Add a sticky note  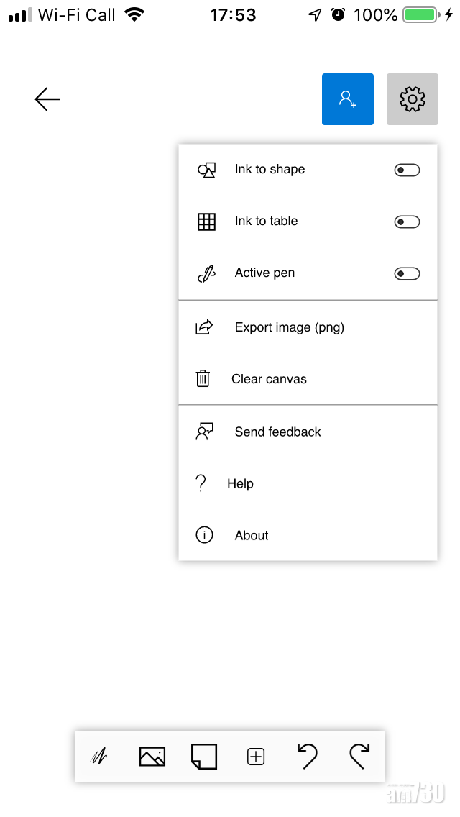click(x=204, y=757)
